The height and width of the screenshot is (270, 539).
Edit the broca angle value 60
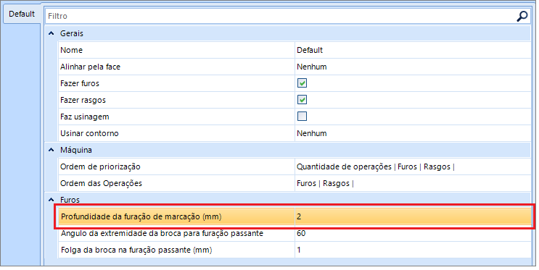[x=413, y=233]
